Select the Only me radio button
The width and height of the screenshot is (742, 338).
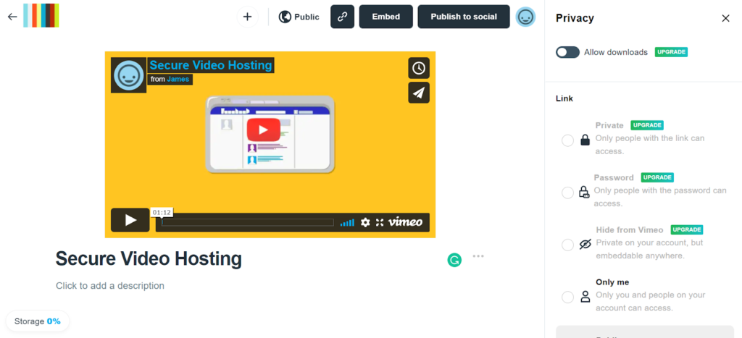click(x=568, y=297)
